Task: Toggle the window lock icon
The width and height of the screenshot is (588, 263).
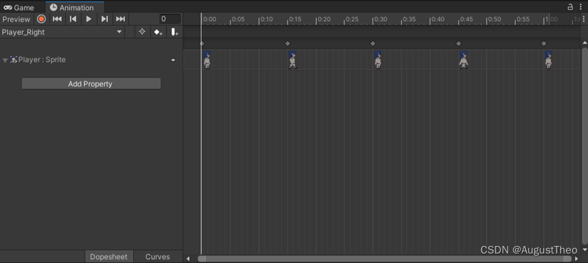Action: (x=570, y=7)
